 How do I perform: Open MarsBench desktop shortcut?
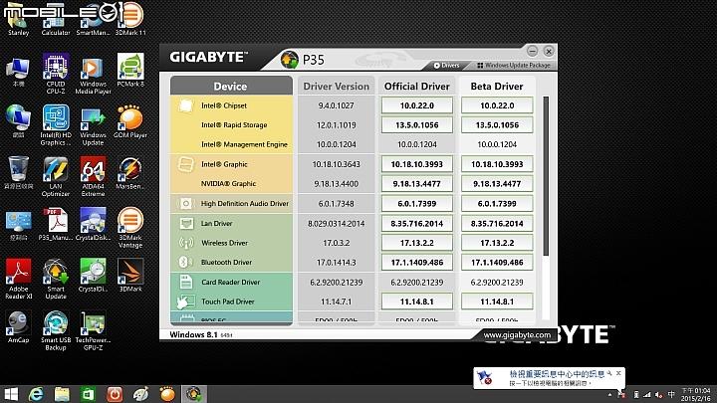130,173
